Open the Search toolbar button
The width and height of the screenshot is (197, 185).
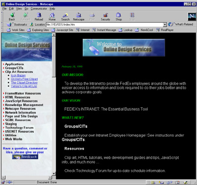(66, 17)
